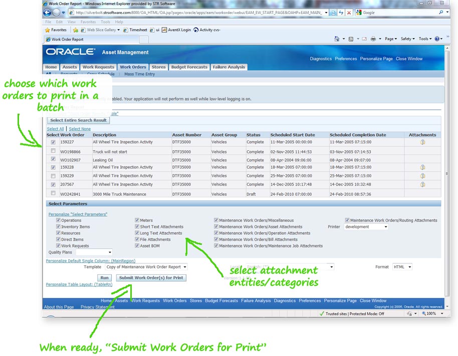Expand the Page menu in command bar

click(x=390, y=39)
